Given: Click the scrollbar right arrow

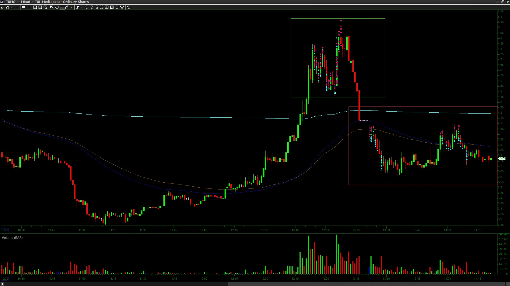Looking at the screenshot, I should pyautogui.click(x=508, y=284).
